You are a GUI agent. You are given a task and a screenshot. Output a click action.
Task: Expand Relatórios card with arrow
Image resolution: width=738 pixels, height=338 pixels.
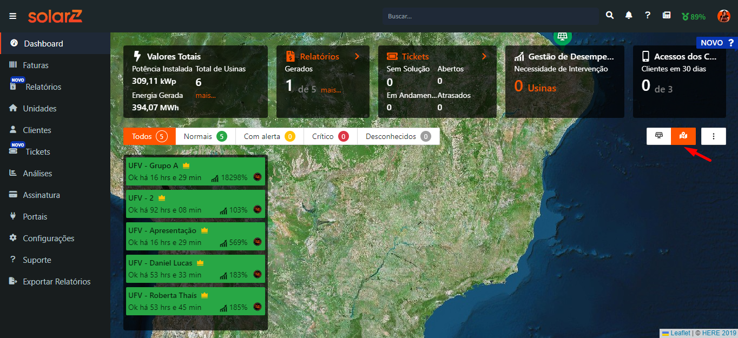(357, 56)
